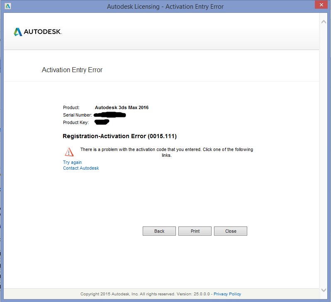The height and width of the screenshot is (302, 331).
Task: Click the scroll down arrow
Action: (324, 290)
